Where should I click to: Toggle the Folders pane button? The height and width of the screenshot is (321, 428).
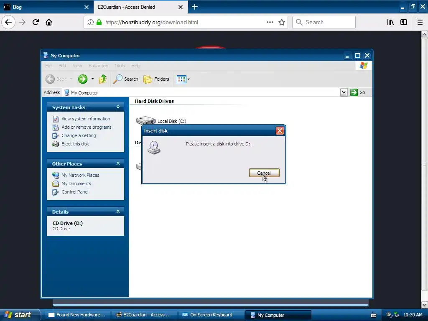(156, 79)
